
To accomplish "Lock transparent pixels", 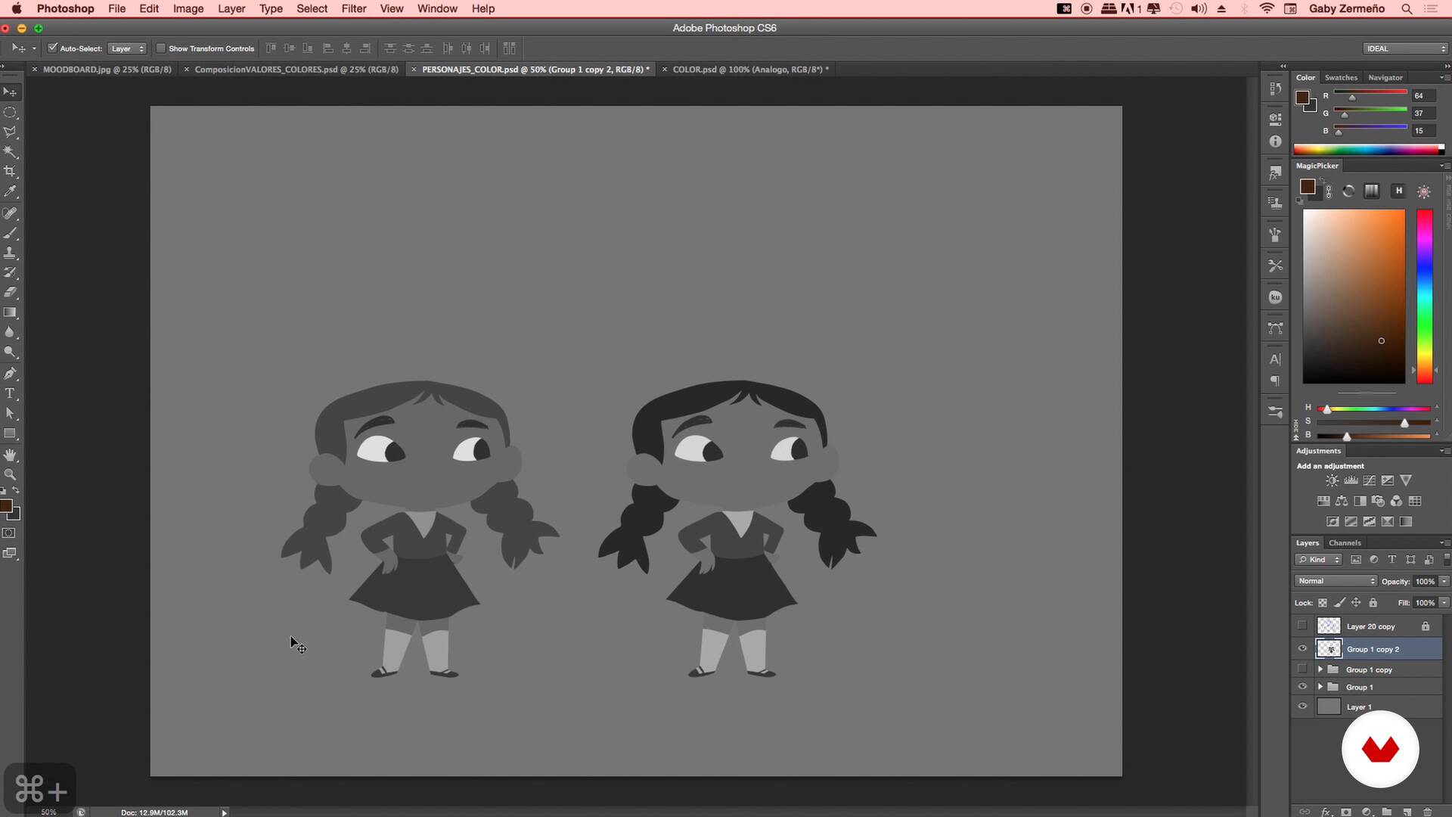I will tap(1323, 603).
